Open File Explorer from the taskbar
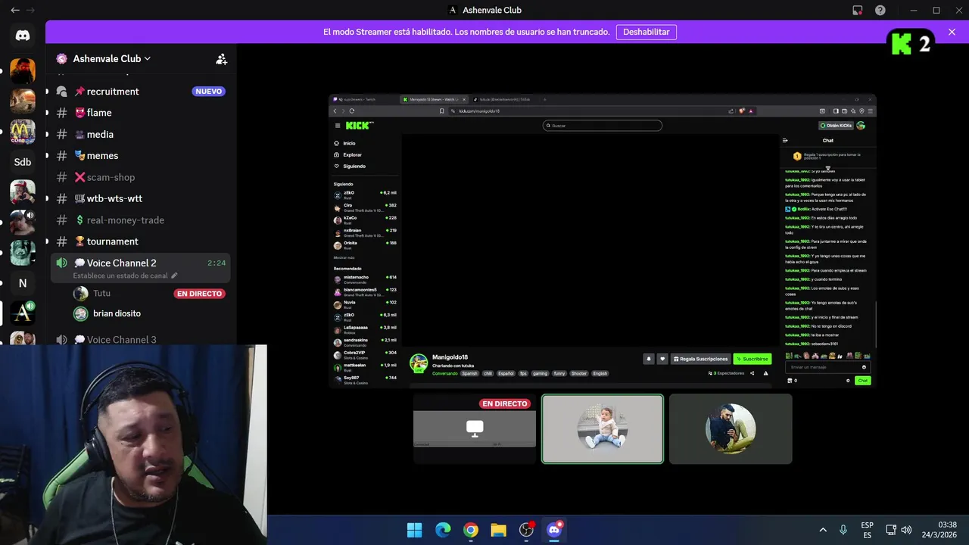 pos(498,530)
